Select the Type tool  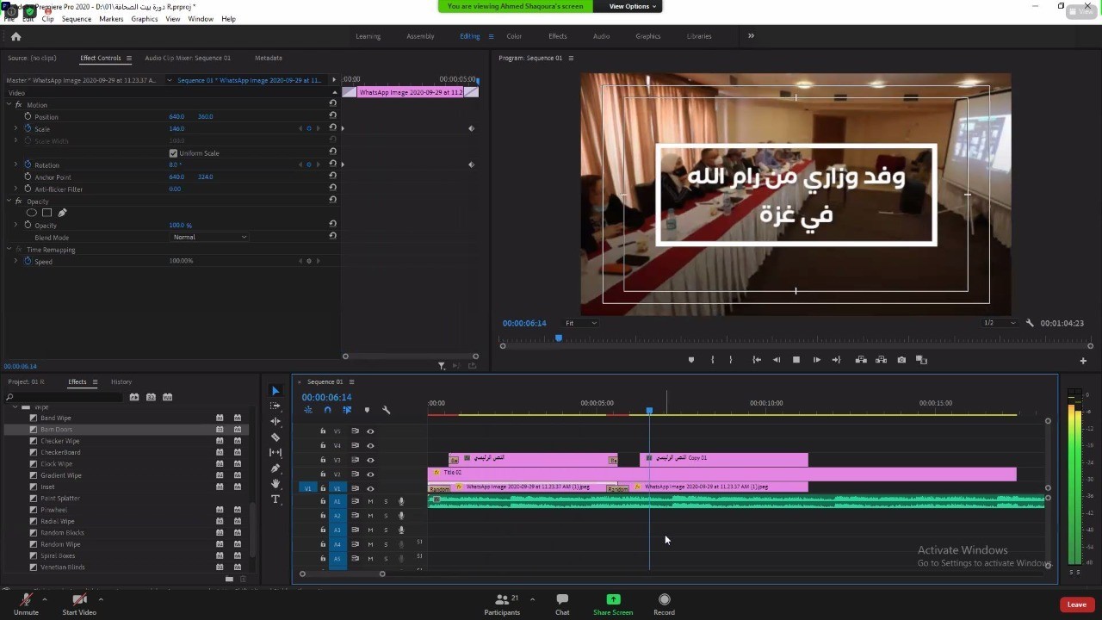[275, 499]
